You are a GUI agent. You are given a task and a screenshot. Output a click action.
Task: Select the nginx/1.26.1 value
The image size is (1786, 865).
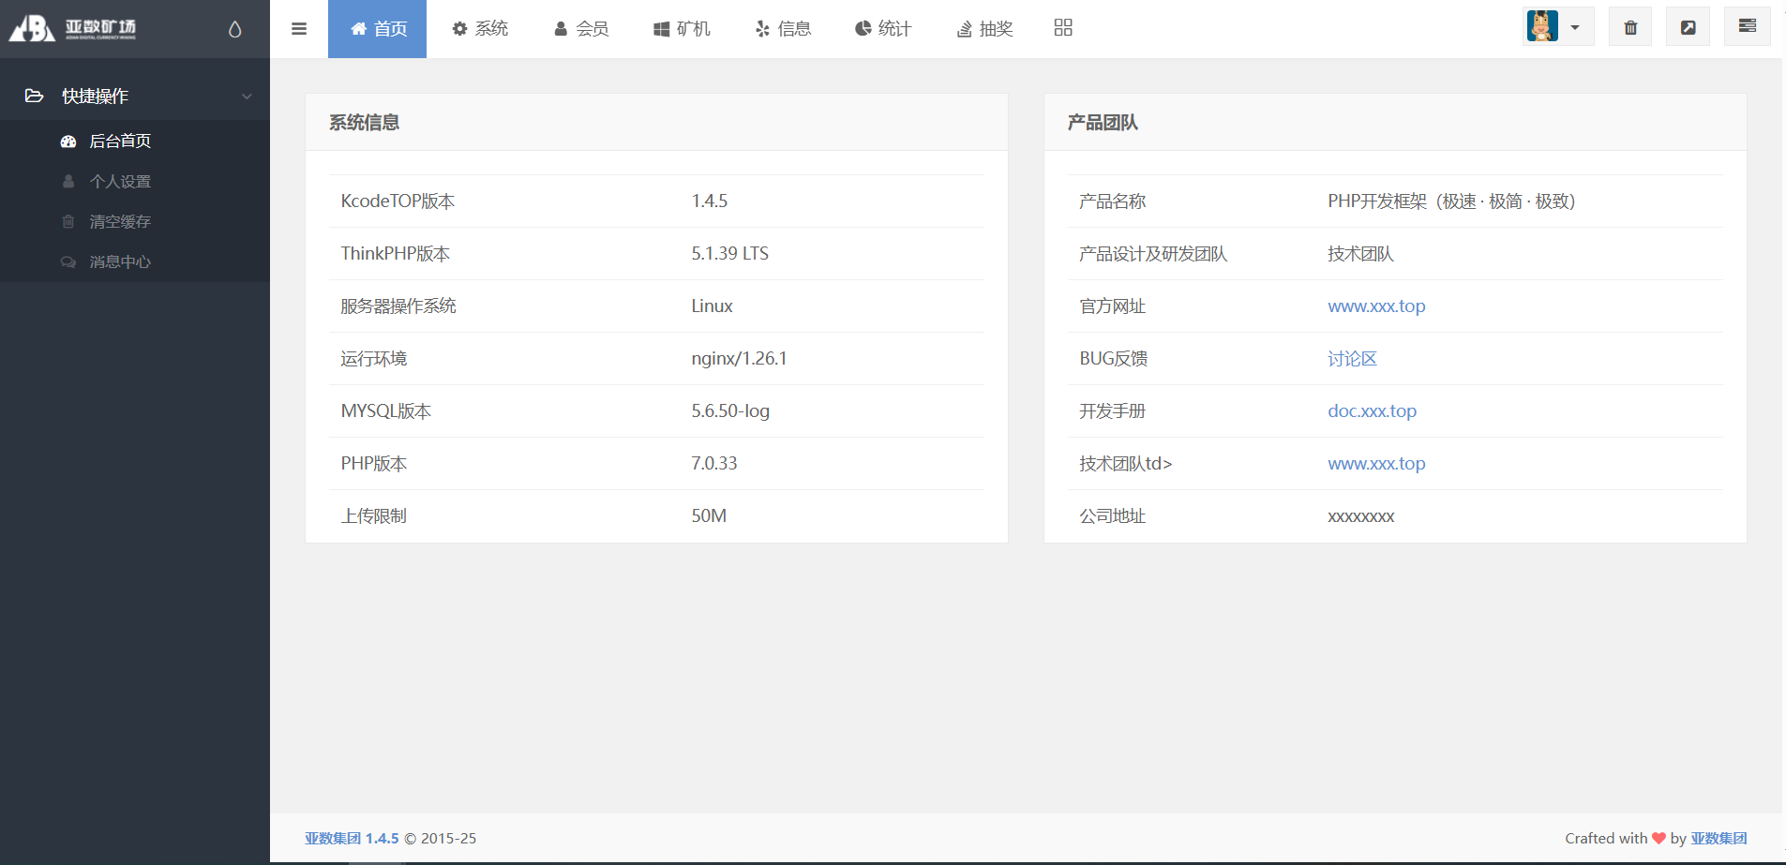(x=739, y=359)
